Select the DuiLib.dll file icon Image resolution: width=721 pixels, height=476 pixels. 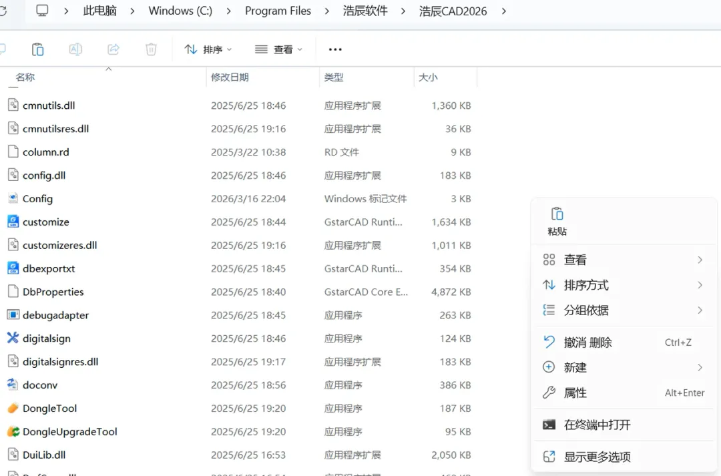[13, 455]
